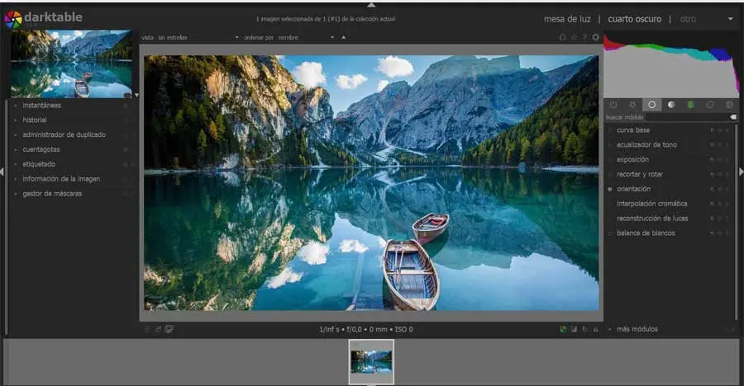Screen dimensions: 744x386
Task: Click exposure info text 1/inf s f/0,0
Action: pyautogui.click(x=366, y=329)
